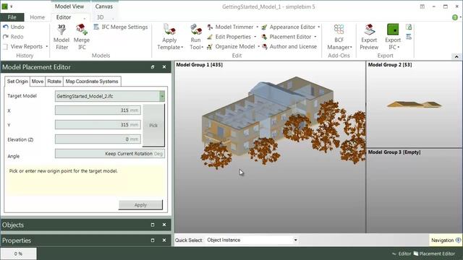Click the ribbon display options icon
Viewport: 463px width, 260px height.
pos(422,6)
